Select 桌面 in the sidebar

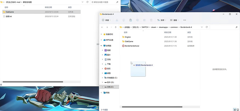tap(108, 73)
